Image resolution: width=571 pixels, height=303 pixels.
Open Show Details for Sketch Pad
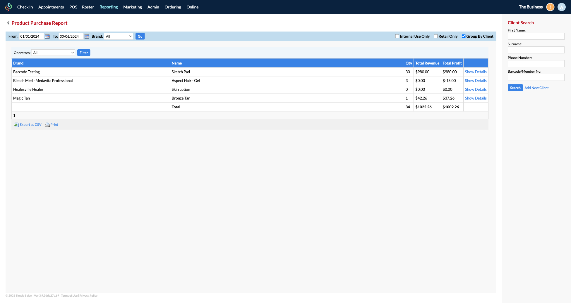(475, 72)
